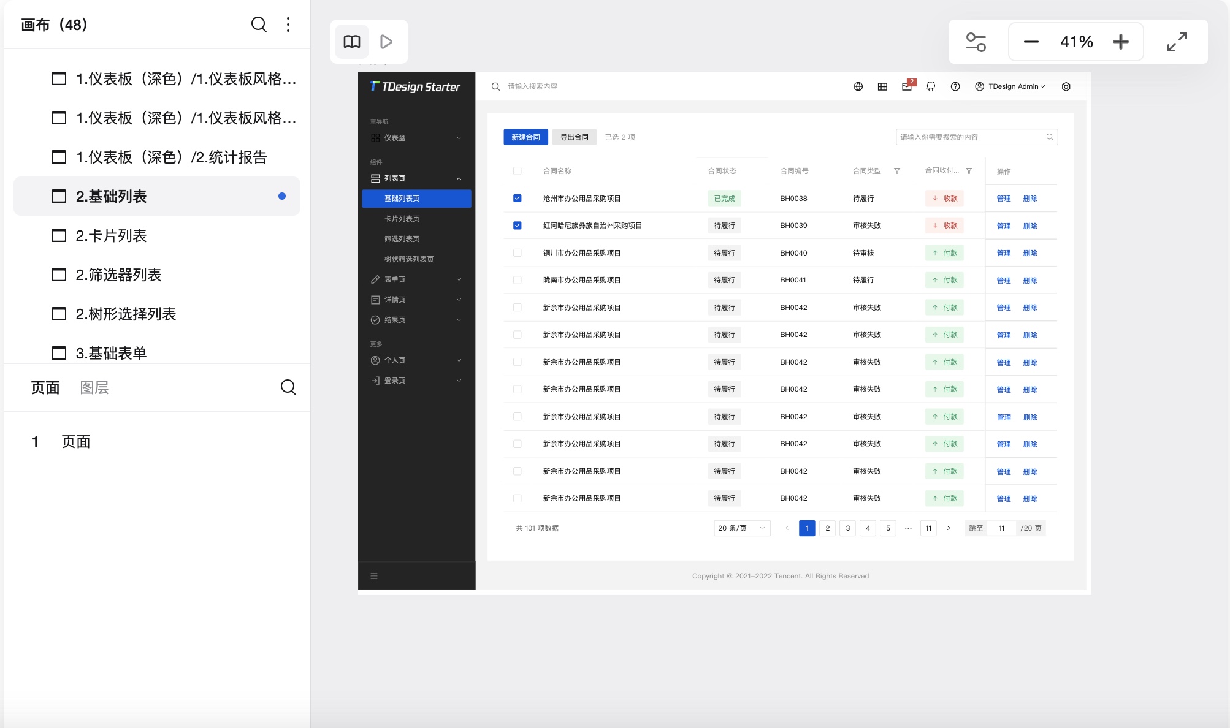Go to next page arrow in pagination
1230x728 pixels.
pos(949,528)
